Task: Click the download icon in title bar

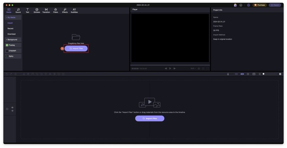Action: pyautogui.click(x=241, y=5)
